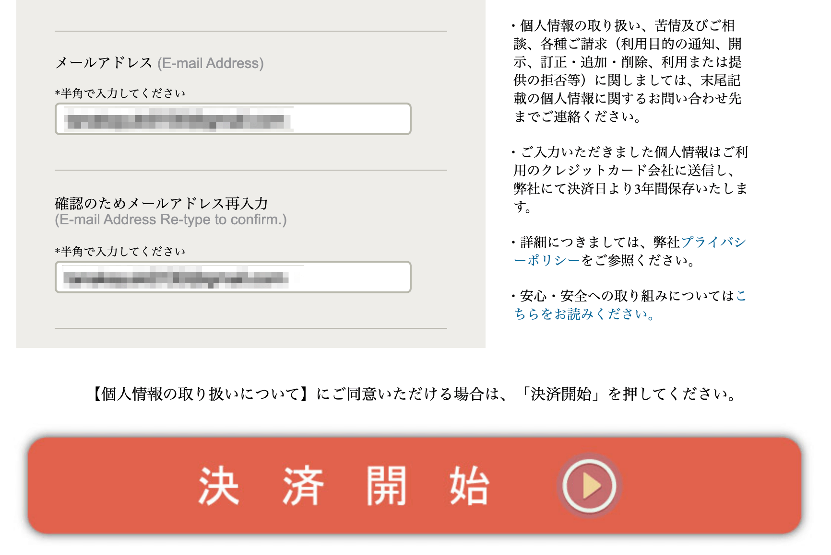Viewport: 831px width, 555px height.
Task: Click the メールアドレス input field
Action: pos(233,119)
